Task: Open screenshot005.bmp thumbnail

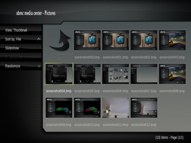Action: 87,74
